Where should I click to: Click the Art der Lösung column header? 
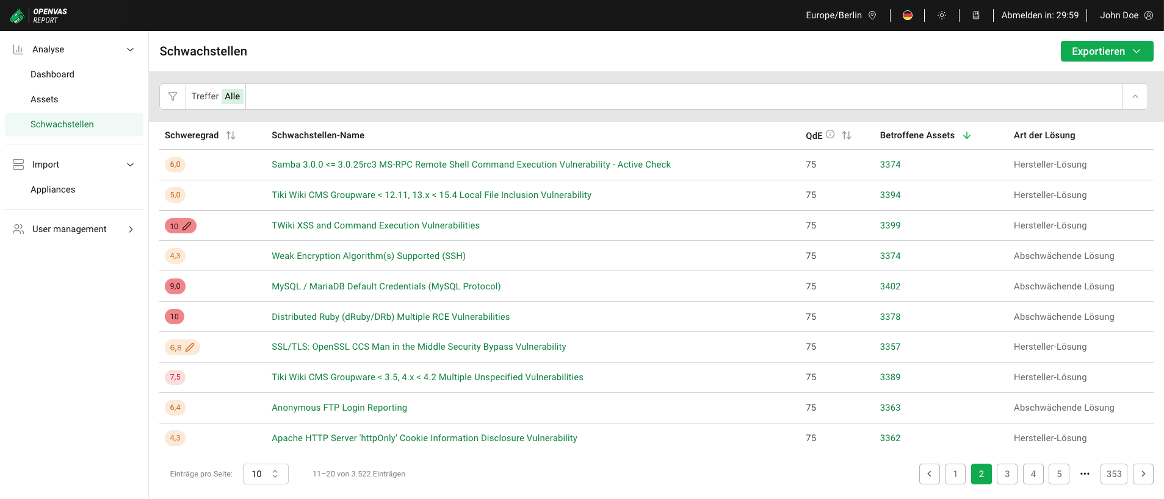(x=1044, y=135)
